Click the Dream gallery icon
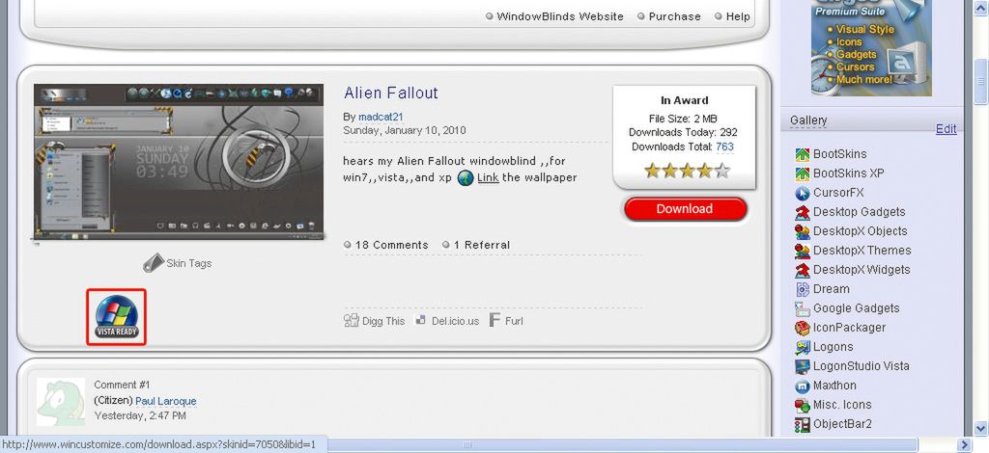 coord(803,289)
